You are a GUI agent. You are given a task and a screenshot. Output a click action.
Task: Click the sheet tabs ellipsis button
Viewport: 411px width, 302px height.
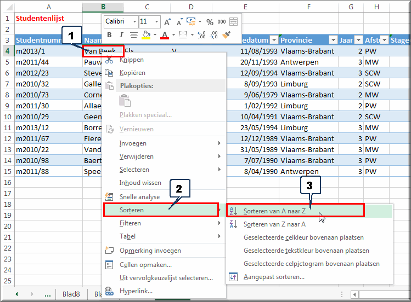point(48,294)
